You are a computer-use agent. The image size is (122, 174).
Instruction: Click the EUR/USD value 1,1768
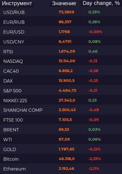(64, 32)
